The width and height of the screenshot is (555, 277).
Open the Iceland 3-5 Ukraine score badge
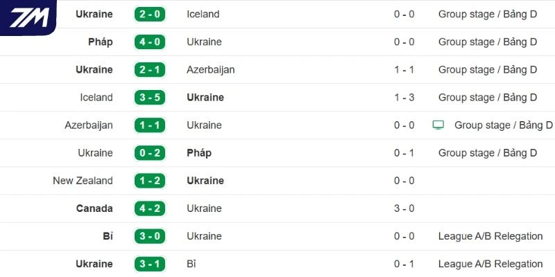coord(150,98)
